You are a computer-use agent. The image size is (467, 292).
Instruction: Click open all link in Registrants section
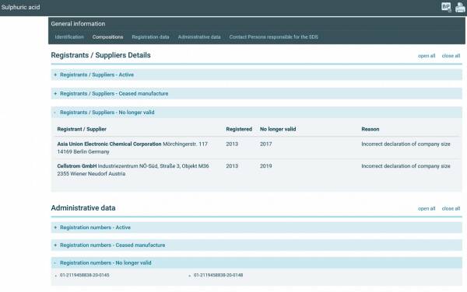427,56
